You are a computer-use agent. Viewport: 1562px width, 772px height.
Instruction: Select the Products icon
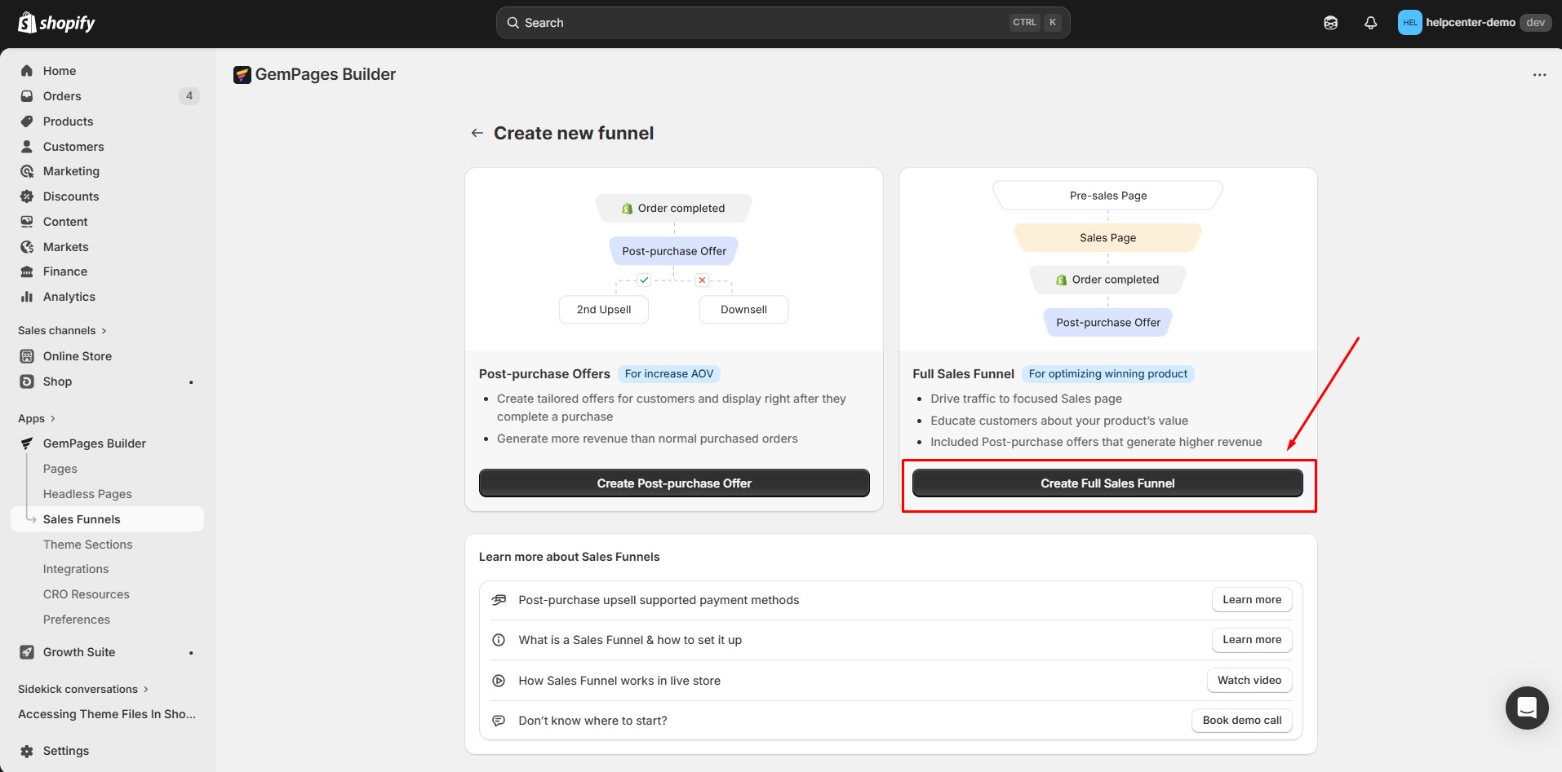click(x=27, y=121)
